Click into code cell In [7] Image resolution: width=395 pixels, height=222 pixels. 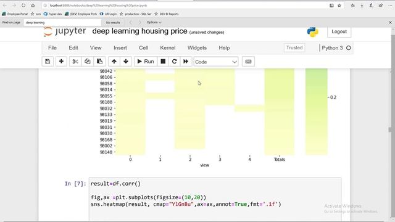(215, 199)
